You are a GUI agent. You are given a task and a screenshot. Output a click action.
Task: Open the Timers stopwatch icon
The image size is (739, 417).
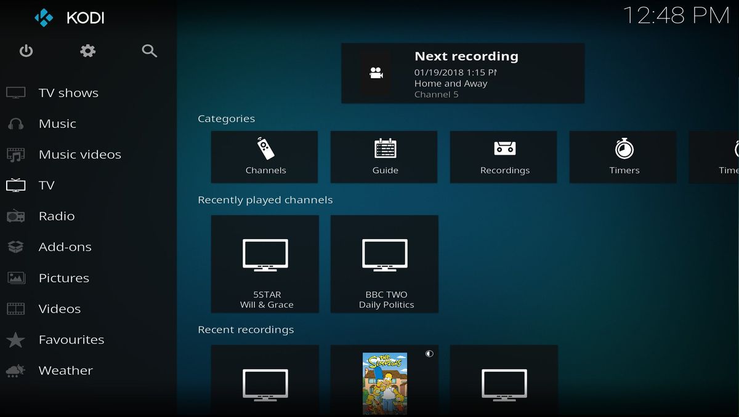coord(623,149)
